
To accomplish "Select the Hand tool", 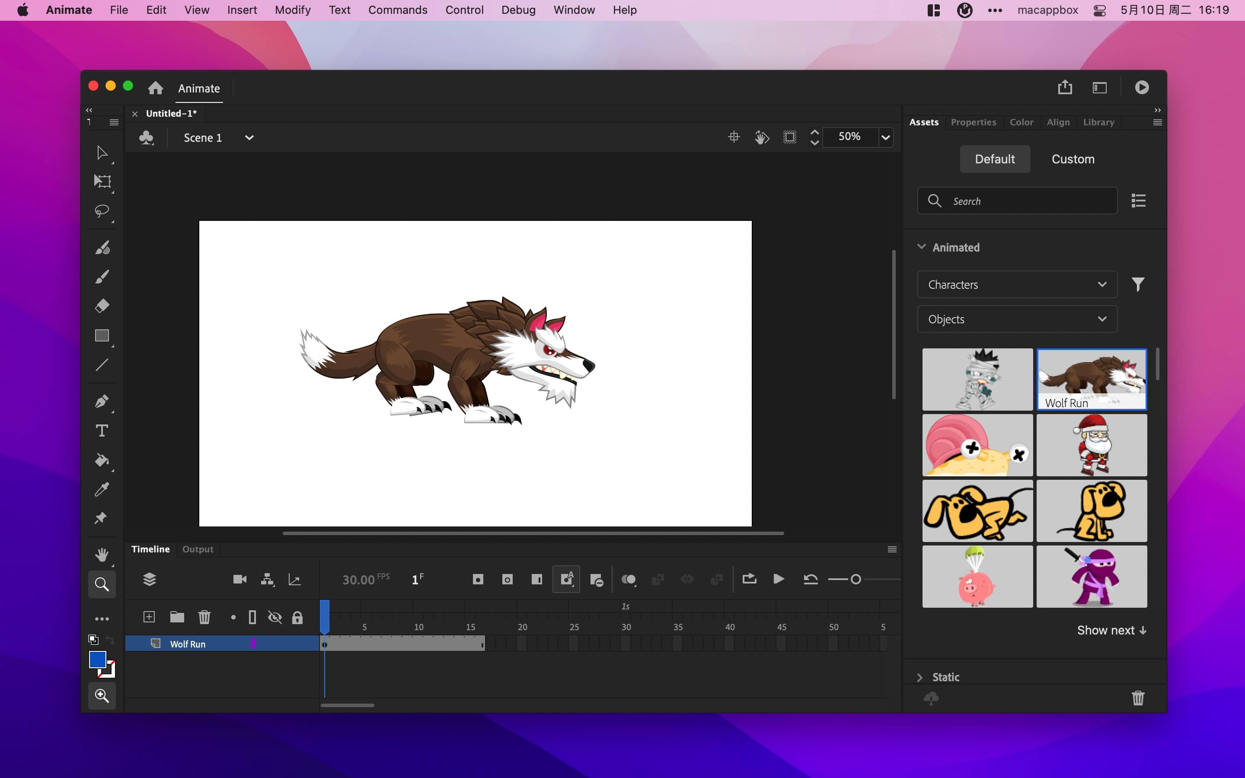I will click(102, 555).
